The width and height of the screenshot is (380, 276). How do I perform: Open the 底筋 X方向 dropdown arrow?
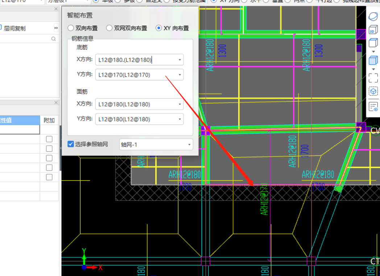pyautogui.click(x=180, y=60)
